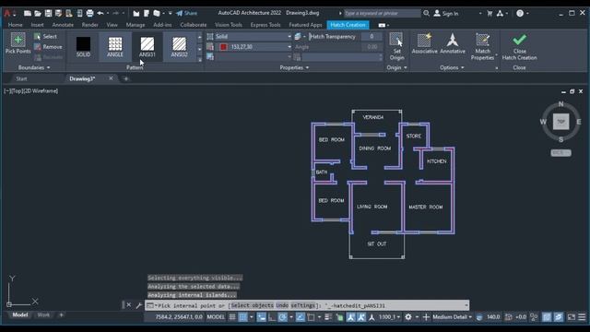Click the New file icon in quick access toolbar

pos(28,13)
